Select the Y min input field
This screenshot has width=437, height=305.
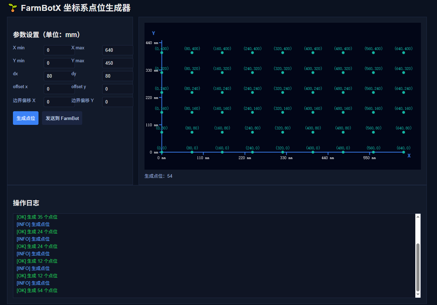click(59, 63)
